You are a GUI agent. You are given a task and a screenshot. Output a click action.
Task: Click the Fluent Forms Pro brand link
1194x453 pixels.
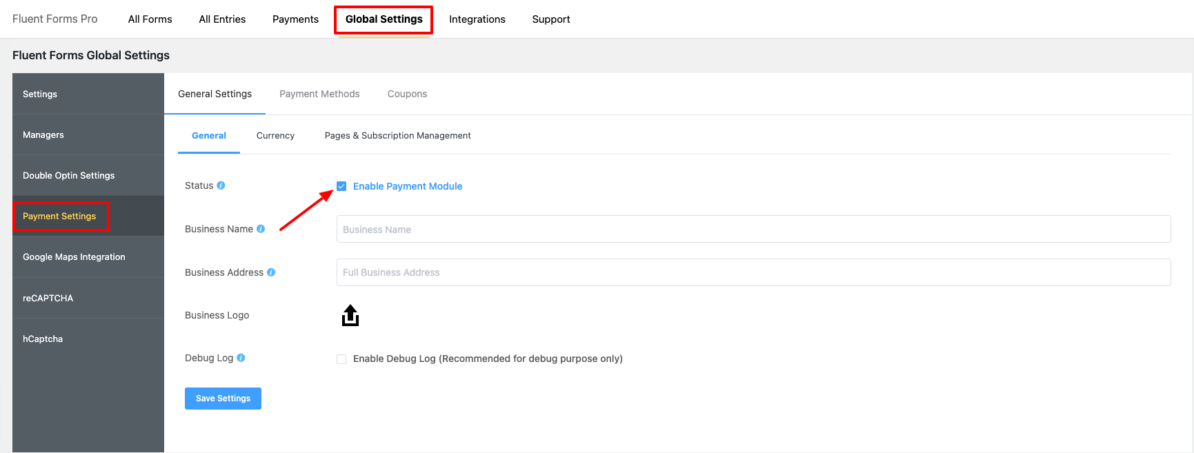(55, 19)
